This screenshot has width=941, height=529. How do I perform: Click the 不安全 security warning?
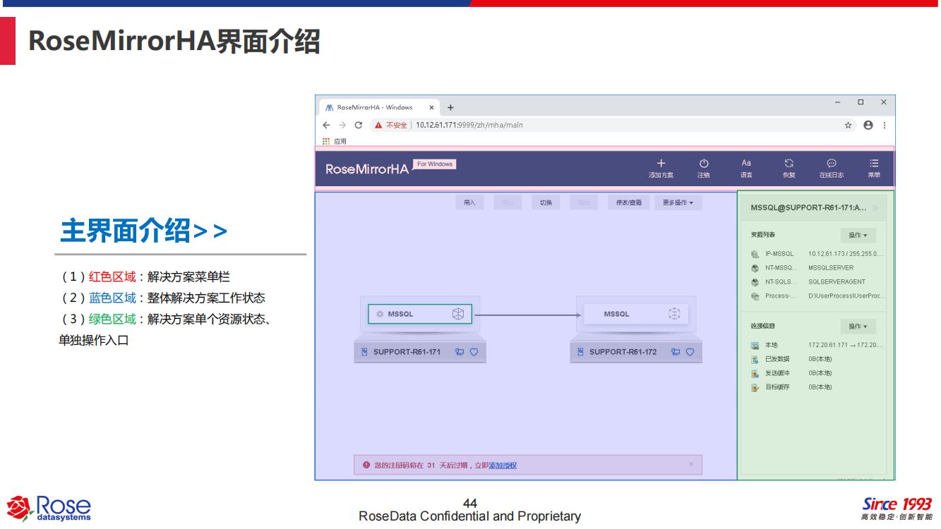point(391,125)
